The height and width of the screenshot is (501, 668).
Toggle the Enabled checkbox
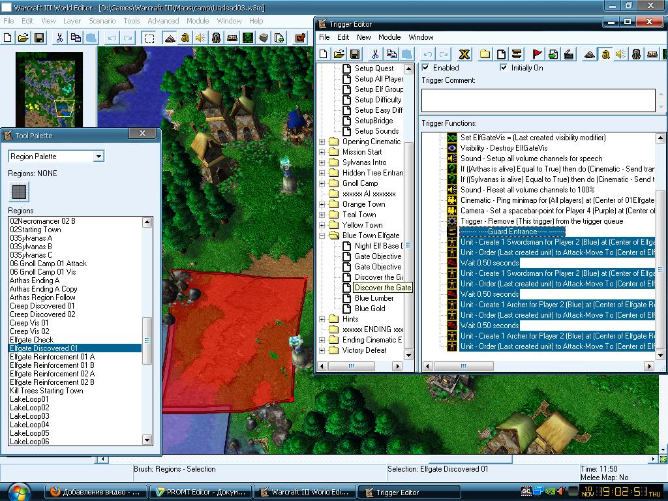[x=426, y=68]
